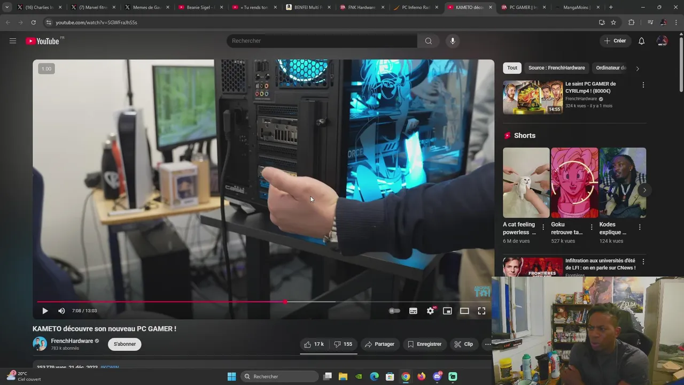The width and height of the screenshot is (684, 385).
Task: Mute the video volume
Action: pyautogui.click(x=61, y=311)
